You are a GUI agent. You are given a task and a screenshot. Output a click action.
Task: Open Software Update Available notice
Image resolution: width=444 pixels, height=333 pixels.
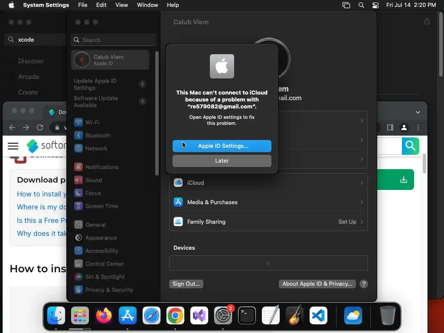(x=110, y=101)
